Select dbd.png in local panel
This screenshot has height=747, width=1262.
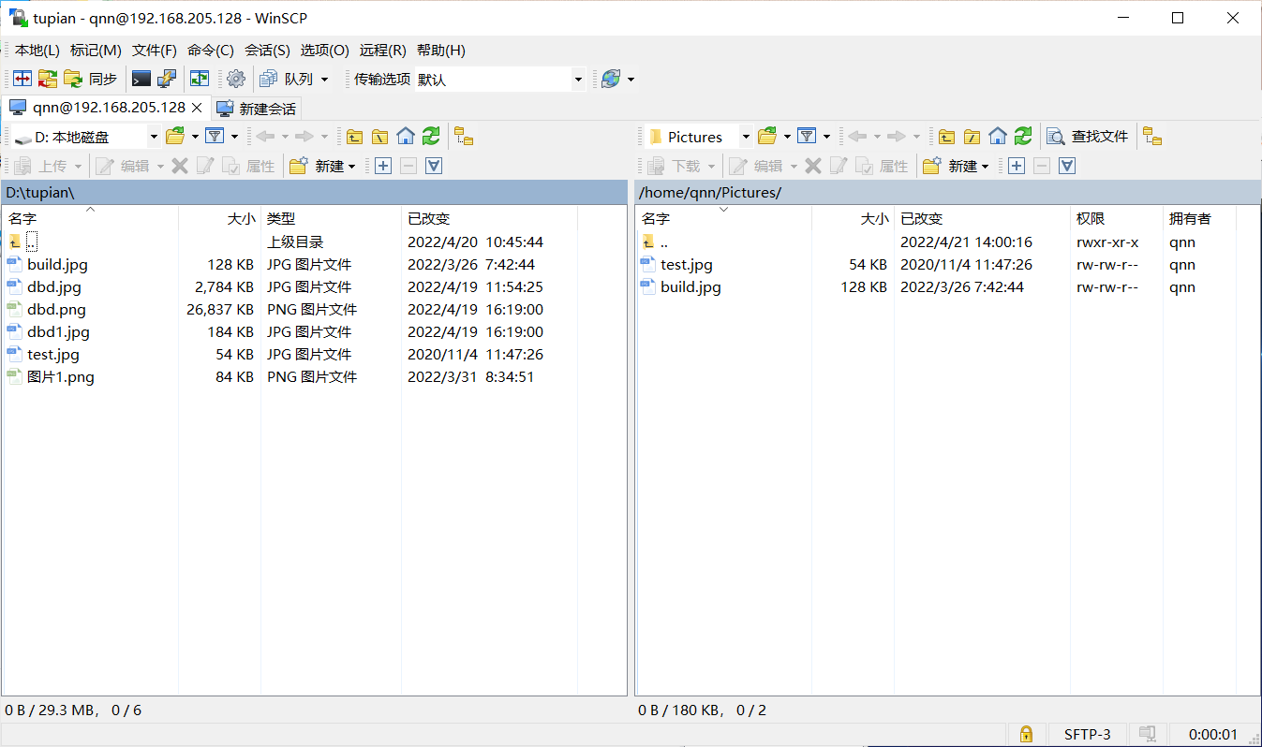56,310
